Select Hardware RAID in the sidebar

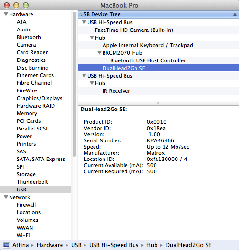36,106
